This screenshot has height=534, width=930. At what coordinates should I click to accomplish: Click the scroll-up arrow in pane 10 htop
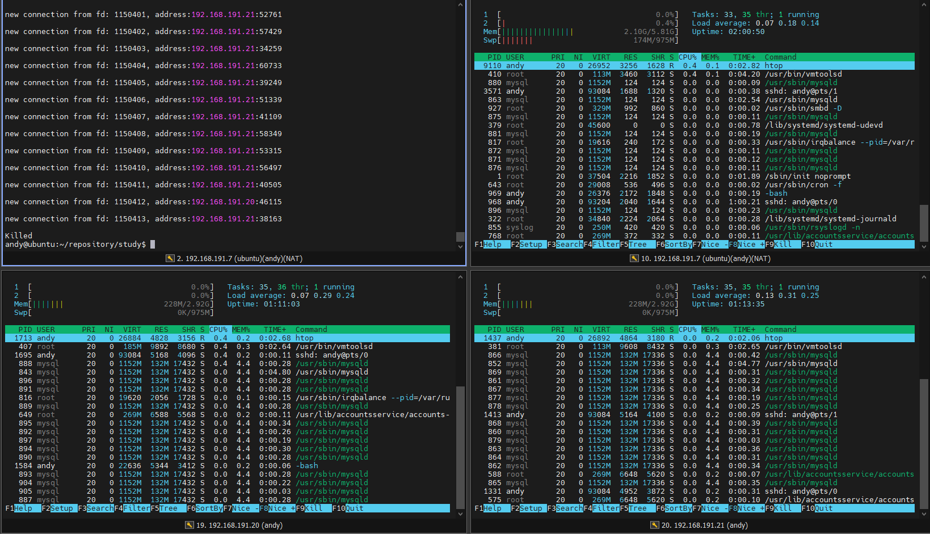924,5
